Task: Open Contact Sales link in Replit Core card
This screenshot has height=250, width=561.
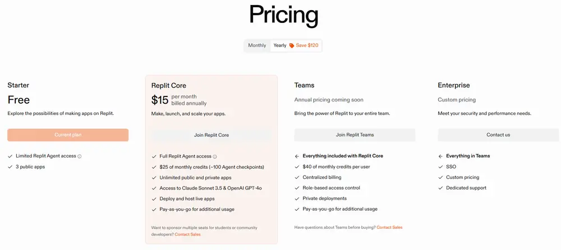Action: [x=187, y=234]
